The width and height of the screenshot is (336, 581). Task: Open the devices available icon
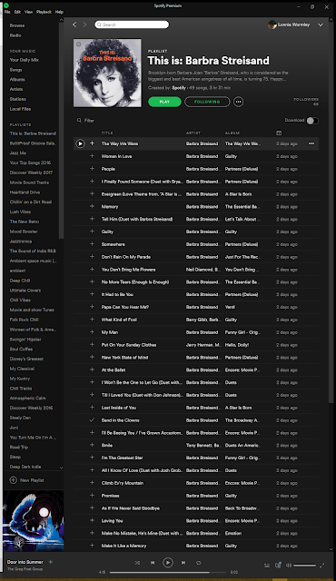(x=278, y=565)
